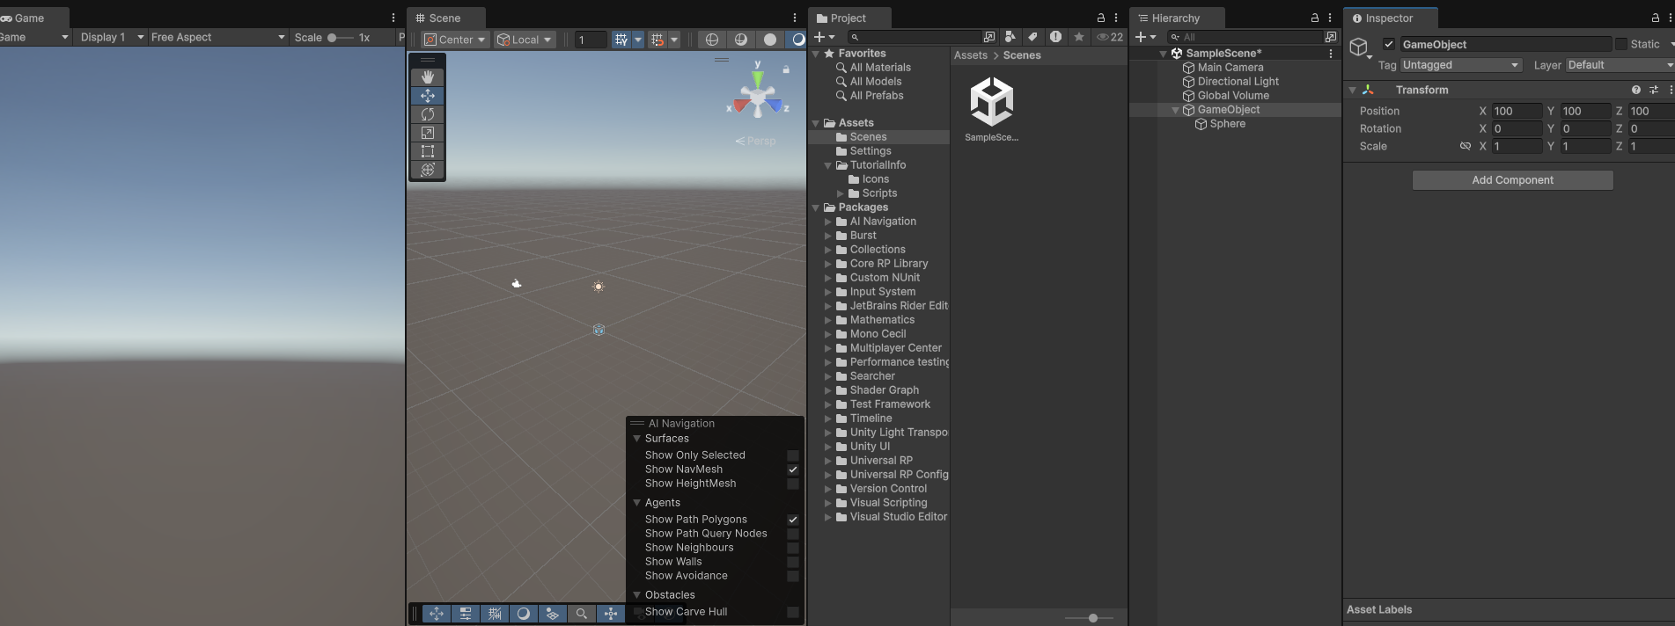This screenshot has width=1675, height=626.
Task: Click the Search by Type icon in Project
Action: [1010, 37]
